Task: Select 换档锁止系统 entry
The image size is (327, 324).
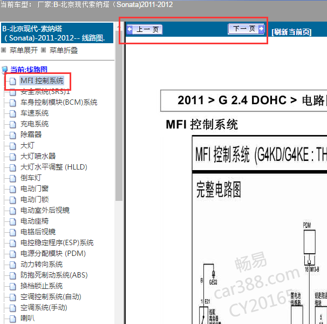Action: [42, 286]
